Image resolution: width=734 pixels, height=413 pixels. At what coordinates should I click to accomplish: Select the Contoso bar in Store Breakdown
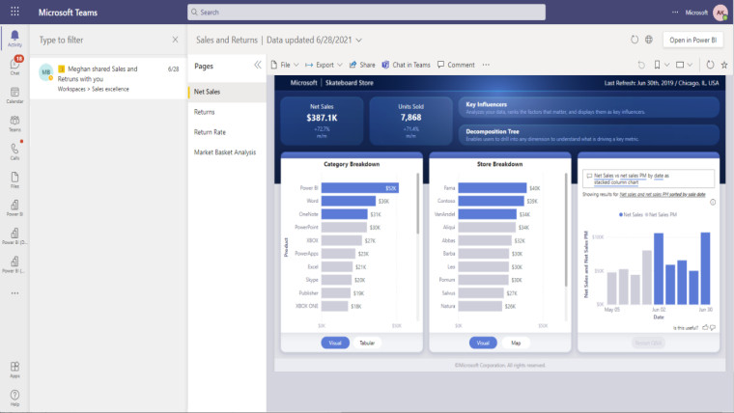coord(491,201)
